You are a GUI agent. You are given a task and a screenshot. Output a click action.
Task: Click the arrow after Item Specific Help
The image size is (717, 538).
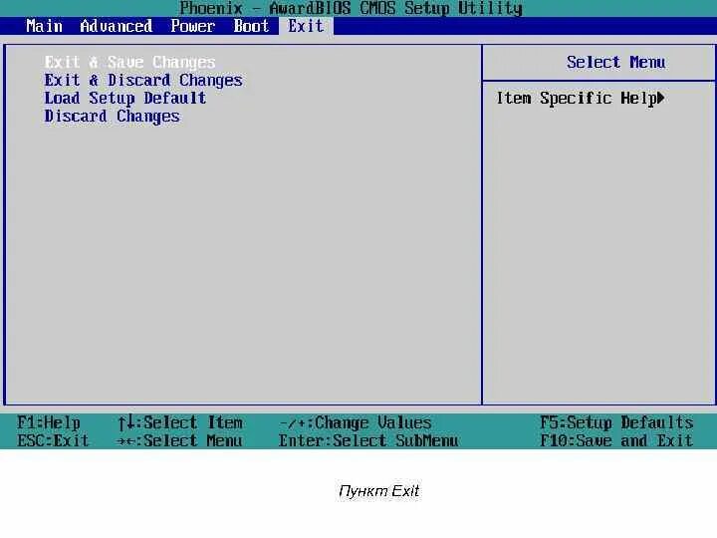pos(661,98)
